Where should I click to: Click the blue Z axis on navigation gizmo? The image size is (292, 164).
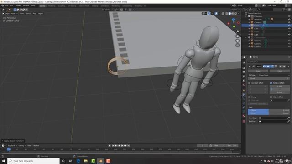[x=233, y=19]
